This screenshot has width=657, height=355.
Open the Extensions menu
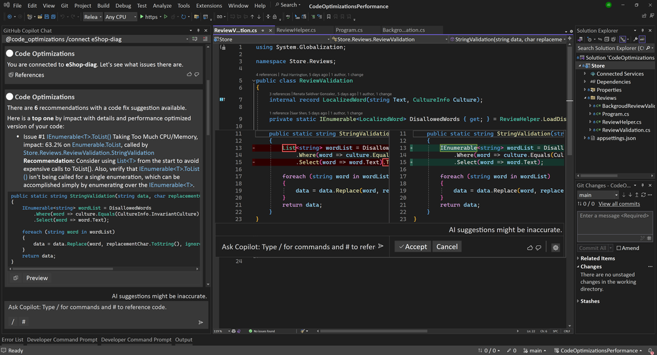(x=209, y=5)
